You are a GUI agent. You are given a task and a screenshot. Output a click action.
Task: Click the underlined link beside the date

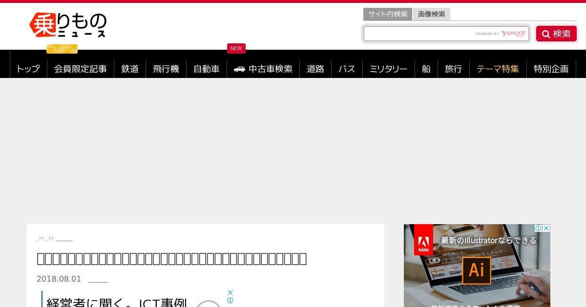[98, 280]
